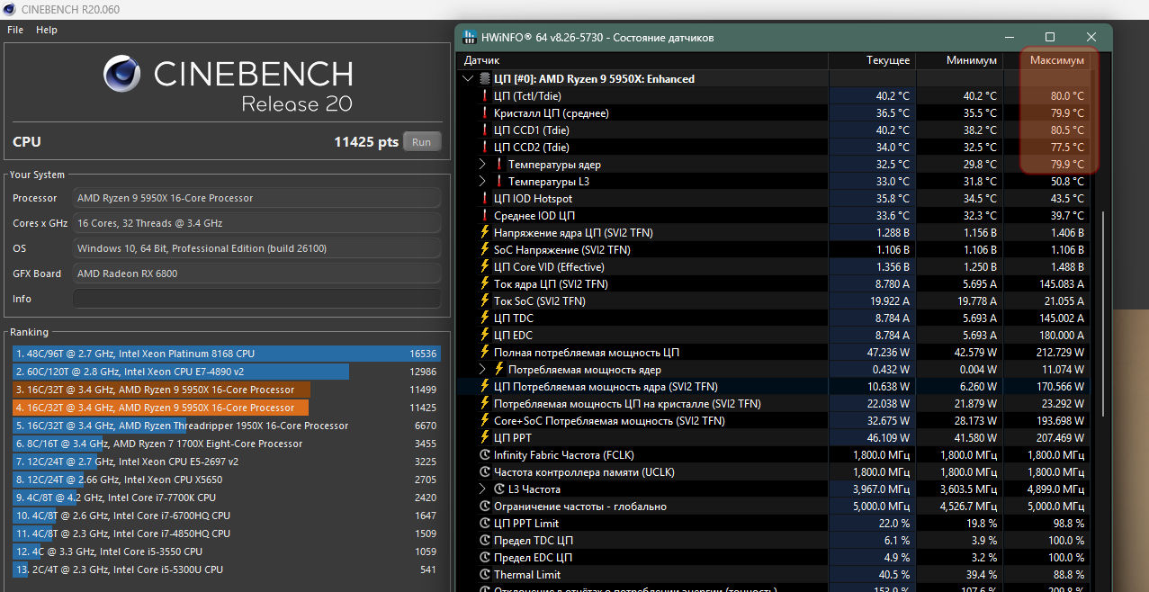Click ЦП (Tctl/Tdie) maximum value 80.0 °C
The image size is (1149, 592).
[1066, 96]
